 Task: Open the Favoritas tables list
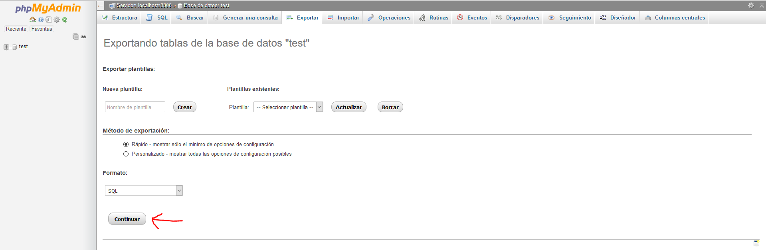pos(42,29)
